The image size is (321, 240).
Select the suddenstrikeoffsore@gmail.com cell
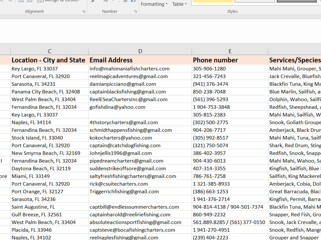tap(140, 169)
